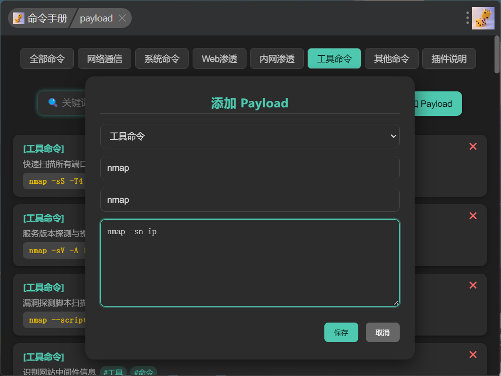Focus the 关键词 search field

(62, 103)
